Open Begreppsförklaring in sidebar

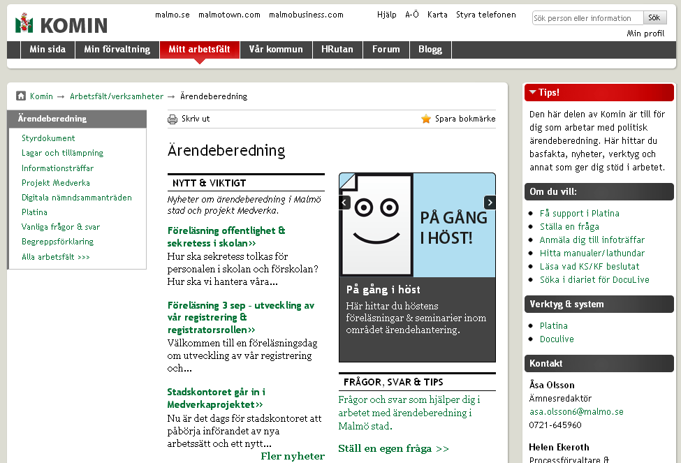[x=58, y=242]
